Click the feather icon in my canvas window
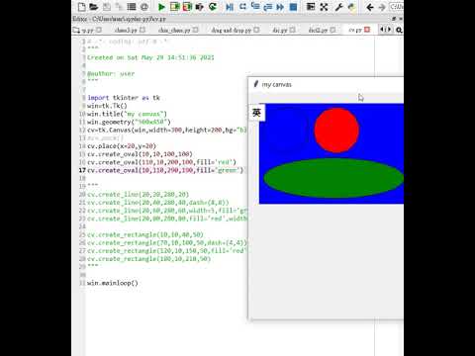This screenshot has height=356, width=475. pos(255,84)
